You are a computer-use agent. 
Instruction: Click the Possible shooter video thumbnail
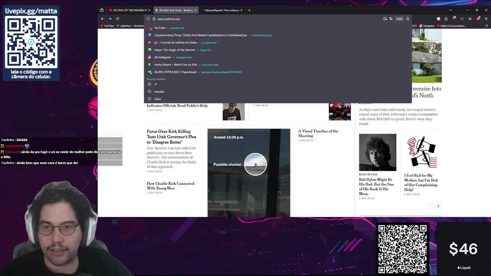[249, 172]
